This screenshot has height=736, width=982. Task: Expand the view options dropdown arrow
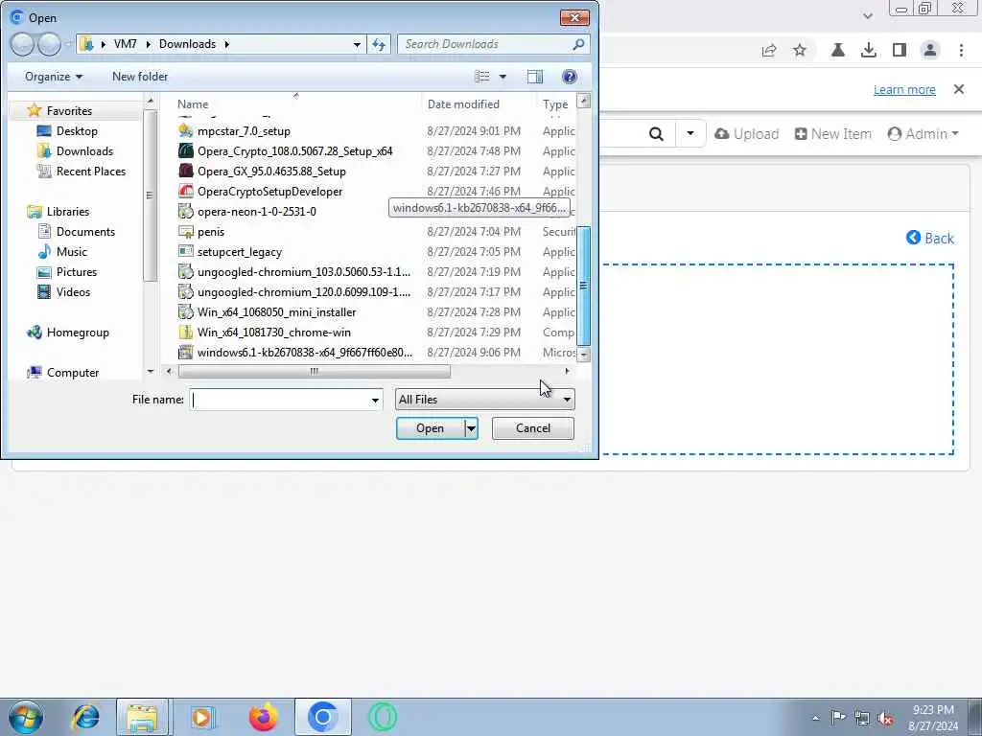[503, 77]
